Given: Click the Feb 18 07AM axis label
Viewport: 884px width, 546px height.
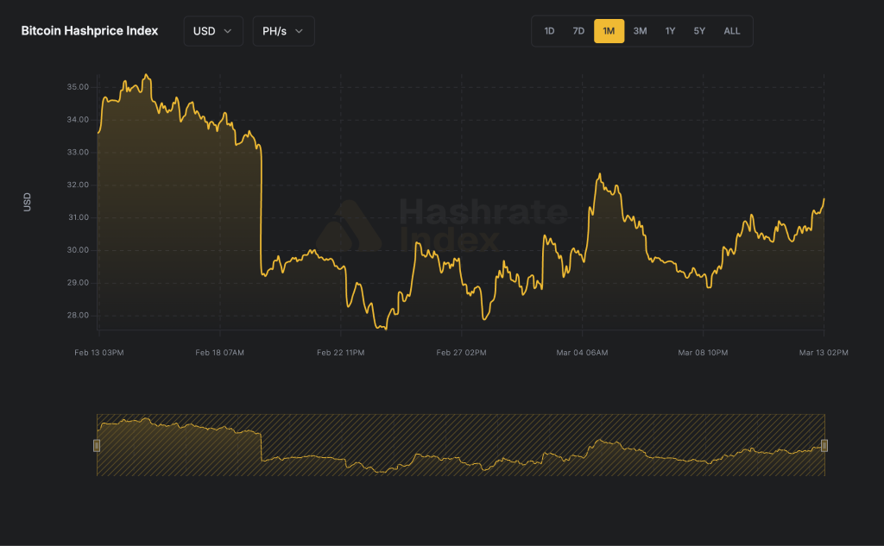Looking at the screenshot, I should [x=219, y=353].
